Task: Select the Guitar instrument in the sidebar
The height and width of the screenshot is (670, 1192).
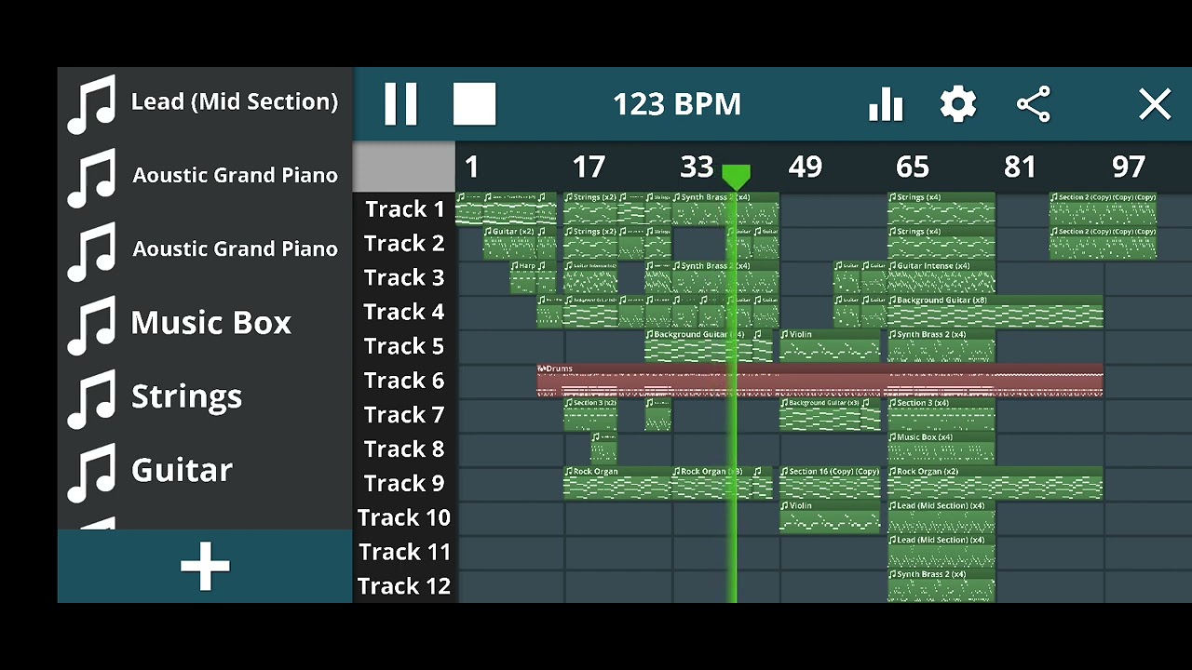Action: pyautogui.click(x=203, y=471)
